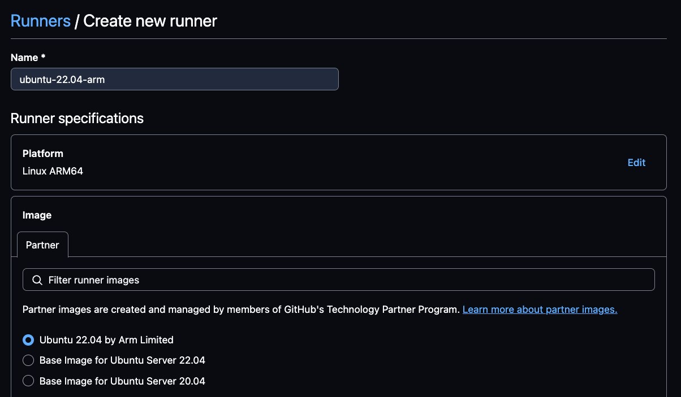The image size is (681, 397).
Task: Choose "Base Image for Ubuntu Server 20.04"
Action: pyautogui.click(x=28, y=381)
